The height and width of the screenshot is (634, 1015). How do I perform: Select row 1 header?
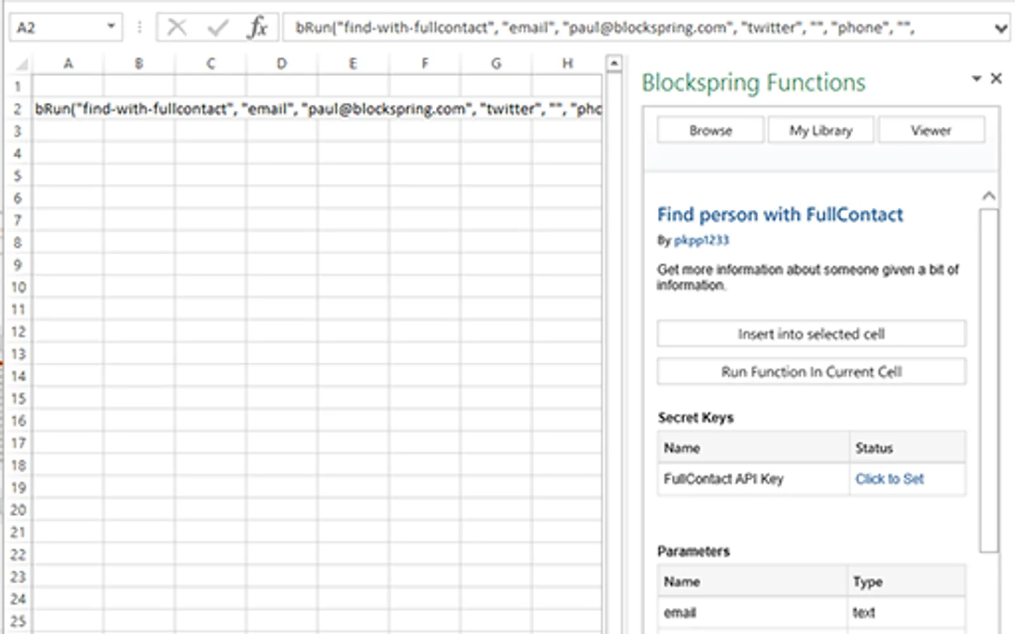point(18,86)
